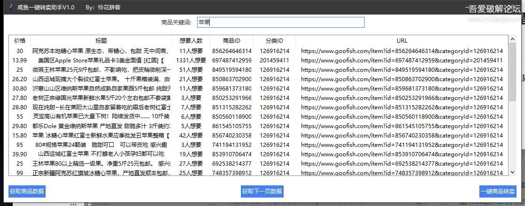Image resolution: width=525 pixels, height=206 pixels.
Task: Click the scrollbar up arrow in the table
Action: 512,39
